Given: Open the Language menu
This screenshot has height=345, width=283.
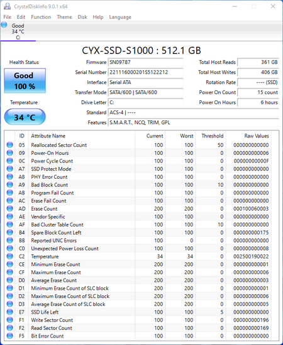Looking at the screenshot, I should (x=120, y=17).
